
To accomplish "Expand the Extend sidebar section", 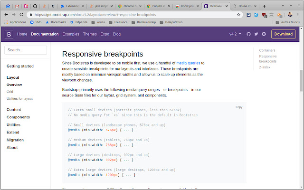I will [x=13, y=132].
